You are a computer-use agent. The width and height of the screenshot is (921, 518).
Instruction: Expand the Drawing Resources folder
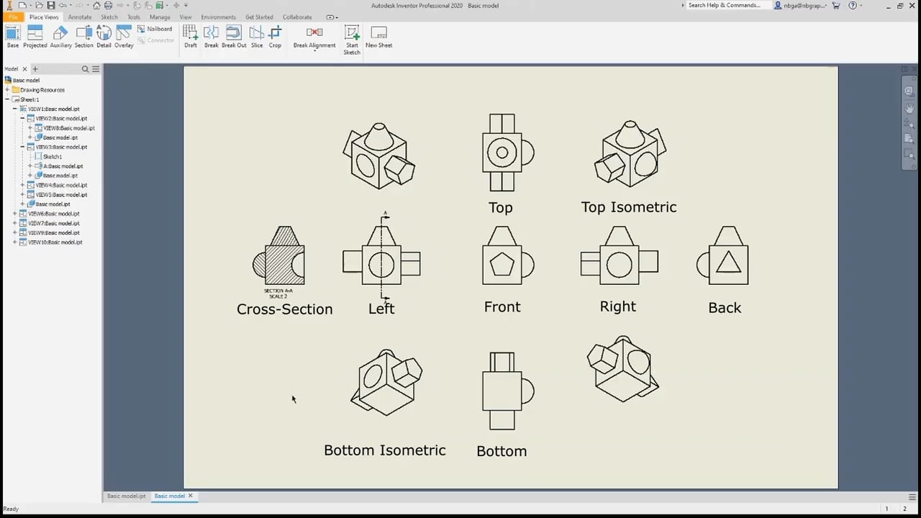coord(7,90)
